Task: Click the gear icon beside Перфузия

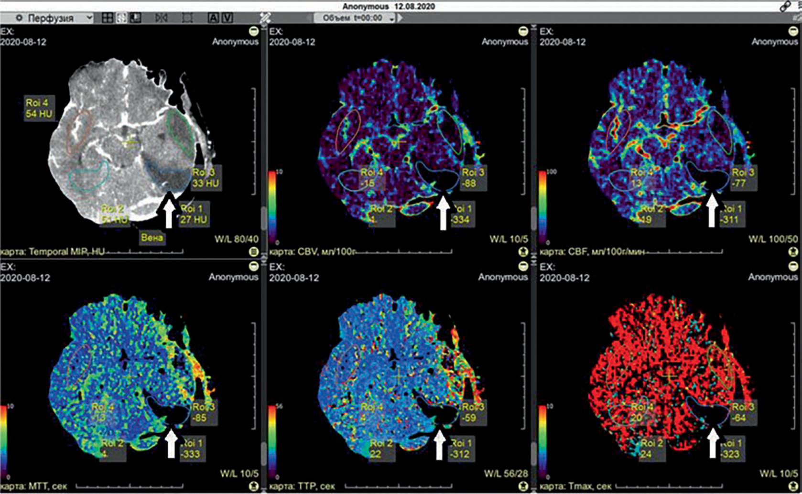Action: pos(19,18)
